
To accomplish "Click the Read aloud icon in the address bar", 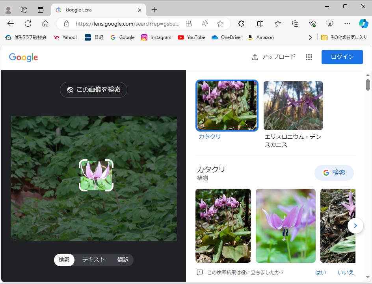I will [205, 24].
